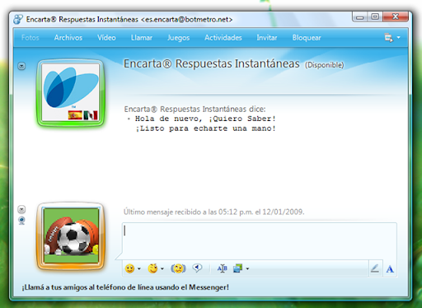Click Invitar to add someone

point(267,38)
